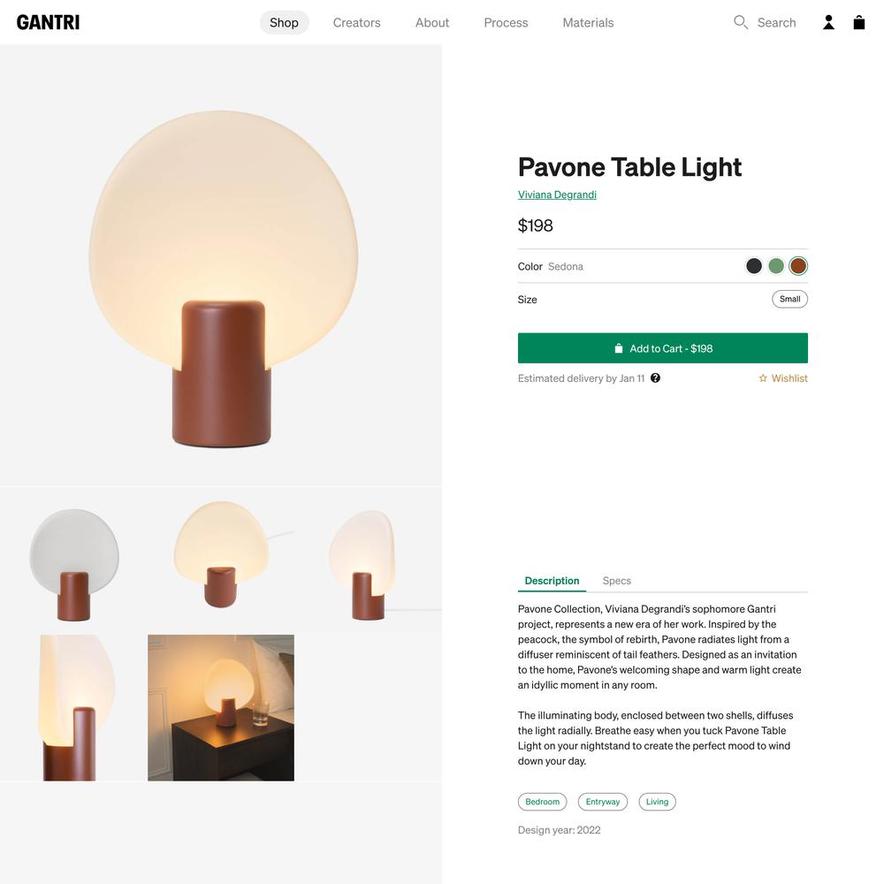884x884 pixels.
Task: Click the Wishlist star icon
Action: click(763, 378)
